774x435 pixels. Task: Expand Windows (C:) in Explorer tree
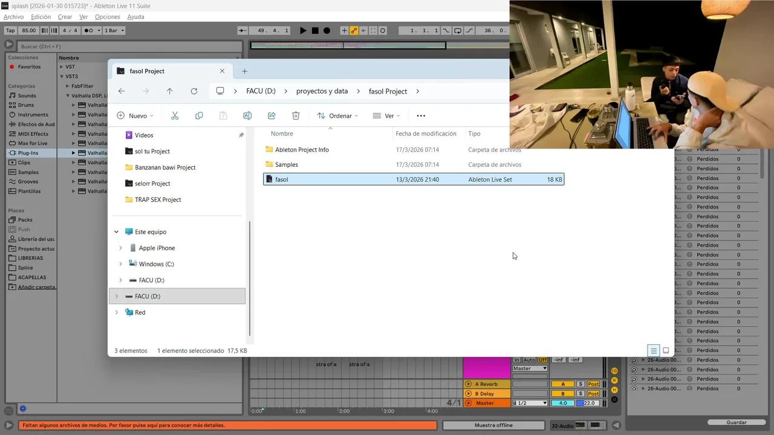(x=120, y=264)
